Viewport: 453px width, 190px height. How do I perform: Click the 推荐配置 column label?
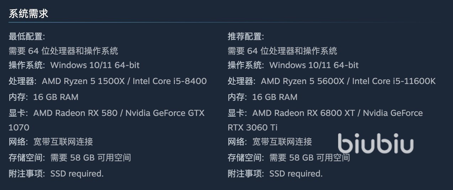pyautogui.click(x=246, y=36)
